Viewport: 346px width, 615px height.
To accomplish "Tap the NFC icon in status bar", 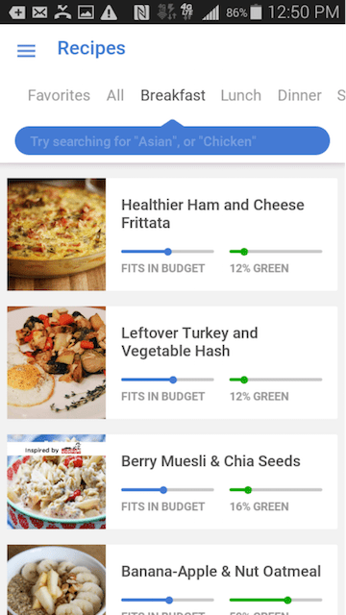I will pyautogui.click(x=141, y=12).
